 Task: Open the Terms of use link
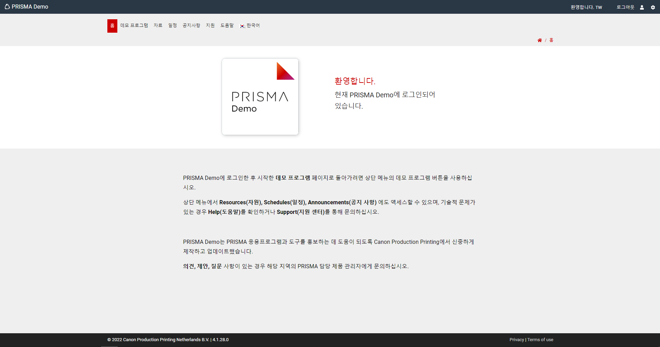[540, 340]
